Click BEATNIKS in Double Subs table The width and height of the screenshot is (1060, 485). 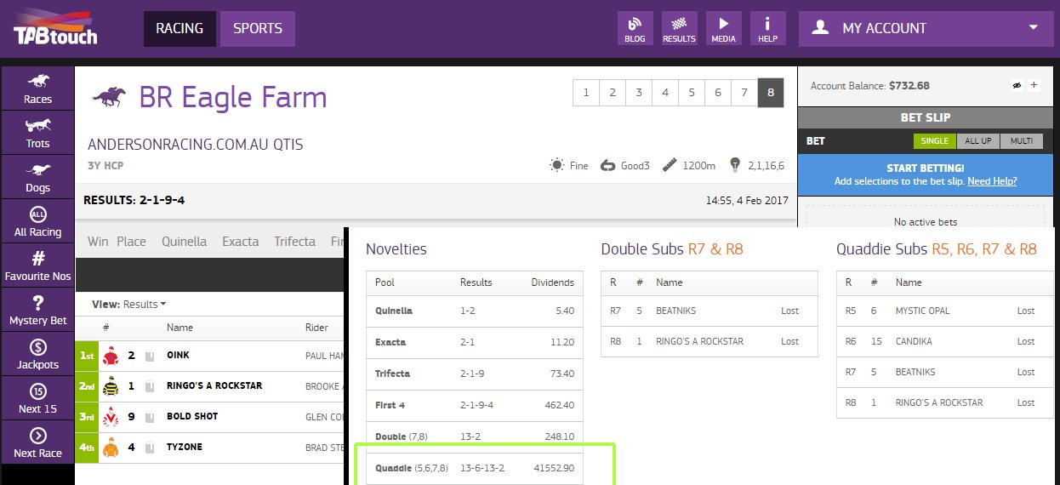coord(675,311)
